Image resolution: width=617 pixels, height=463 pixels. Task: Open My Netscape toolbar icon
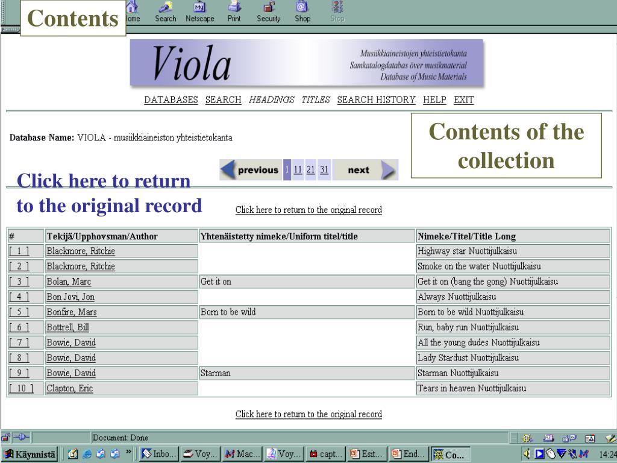(200, 12)
